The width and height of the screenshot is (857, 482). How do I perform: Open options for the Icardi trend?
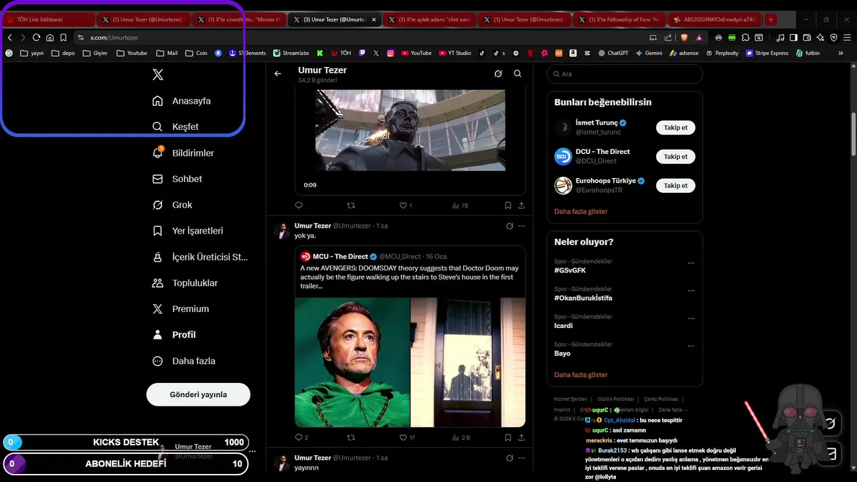pos(691,319)
